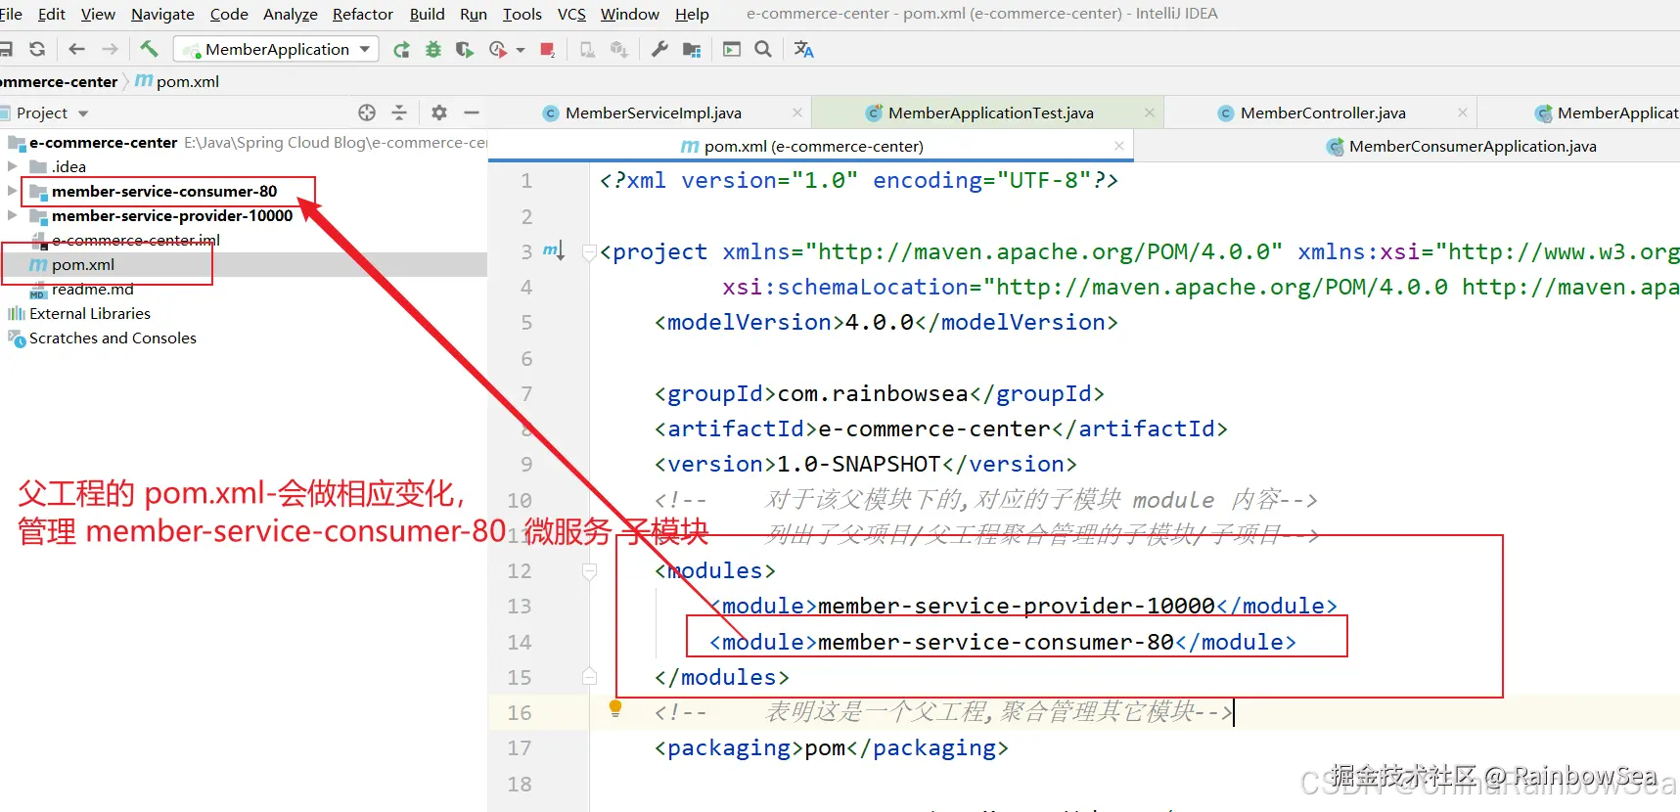This screenshot has height=812, width=1680.
Task: Run with coverage shield icon
Action: pyautogui.click(x=465, y=49)
